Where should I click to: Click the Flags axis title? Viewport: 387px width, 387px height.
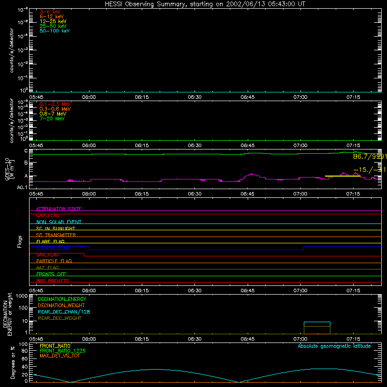(19, 241)
